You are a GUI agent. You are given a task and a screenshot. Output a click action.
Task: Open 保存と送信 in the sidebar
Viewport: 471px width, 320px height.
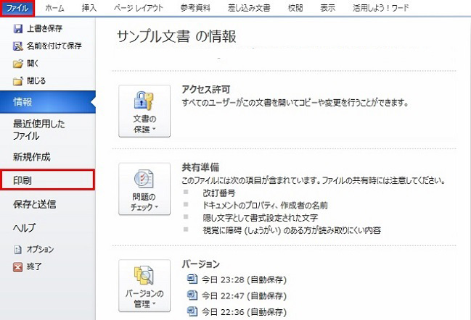35,204
